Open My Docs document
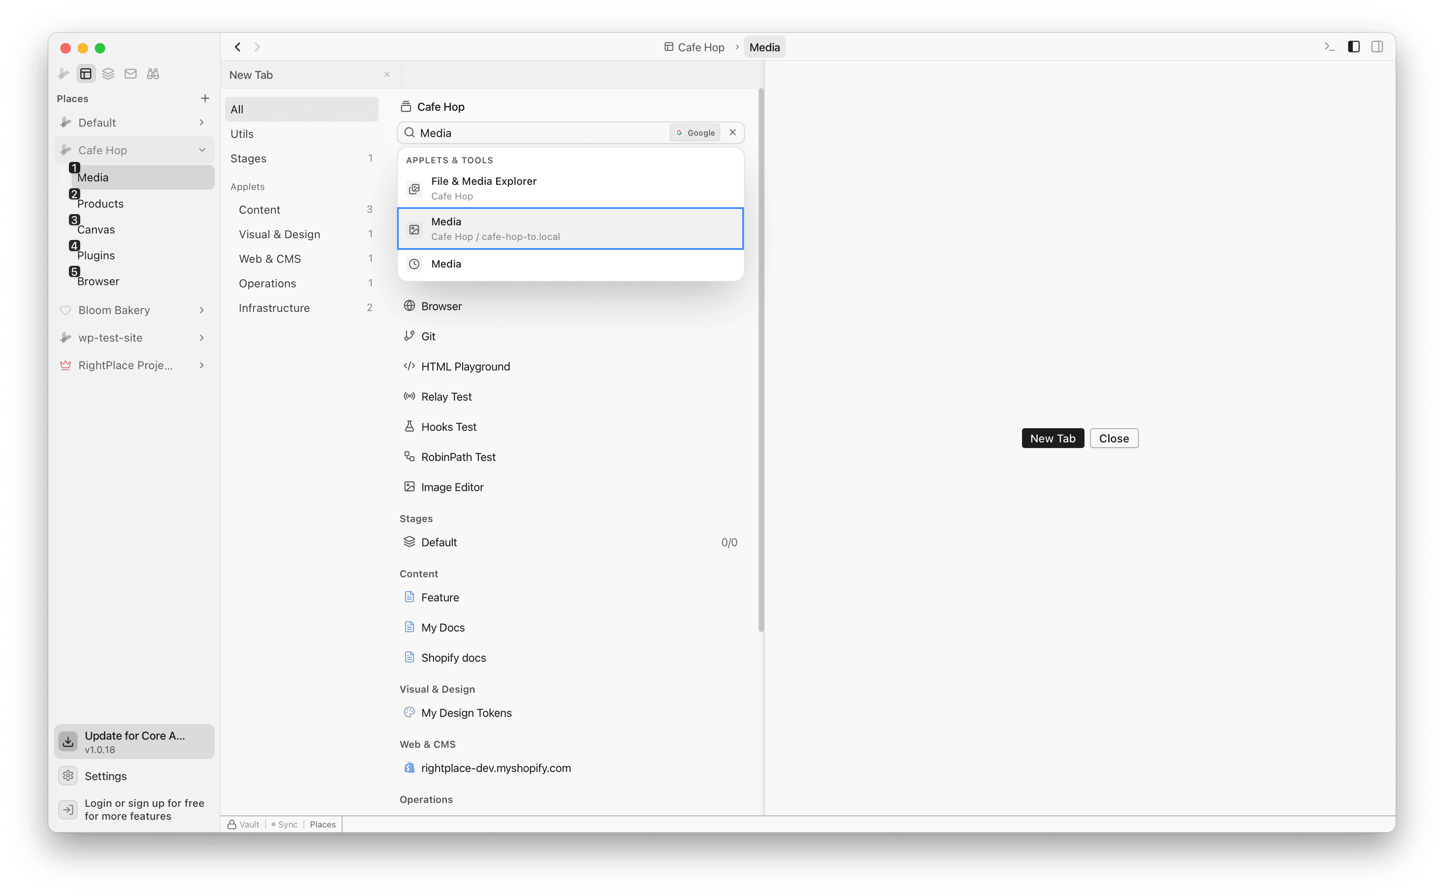1444x896 pixels. (570, 628)
